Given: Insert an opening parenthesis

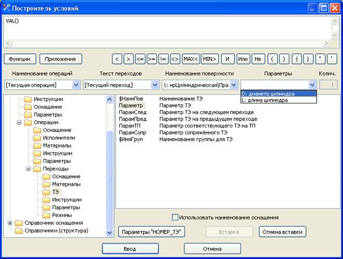Looking at the screenshot, I should coord(273,59).
